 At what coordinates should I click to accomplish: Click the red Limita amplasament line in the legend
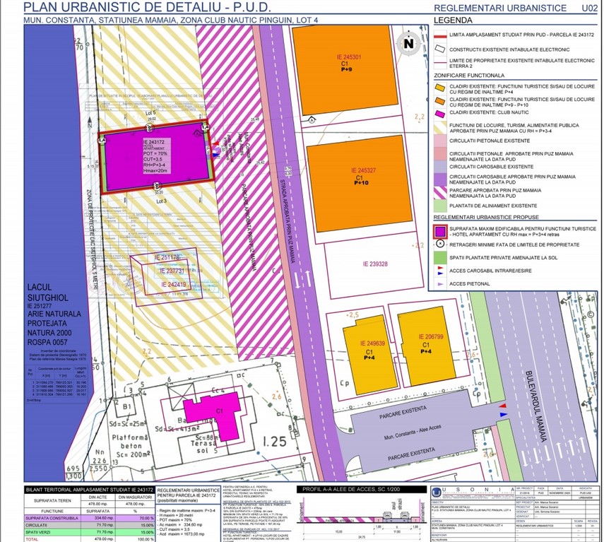440,35
